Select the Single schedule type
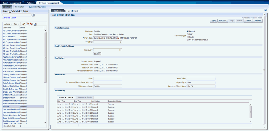Viewport: 269px width, 131px height. coord(188,37)
